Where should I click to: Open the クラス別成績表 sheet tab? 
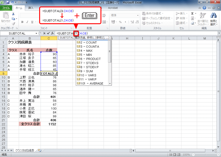tap(25, 151)
